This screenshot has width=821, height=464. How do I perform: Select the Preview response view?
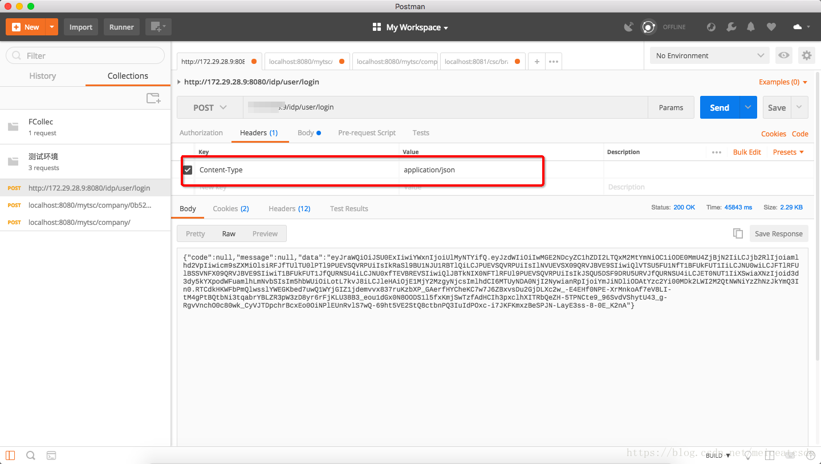pyautogui.click(x=265, y=233)
